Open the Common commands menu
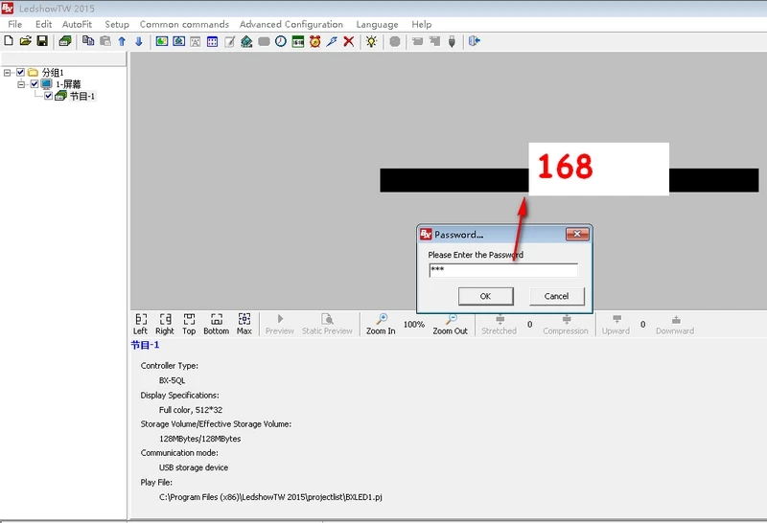Viewport: 767px width, 523px height. pyautogui.click(x=184, y=25)
